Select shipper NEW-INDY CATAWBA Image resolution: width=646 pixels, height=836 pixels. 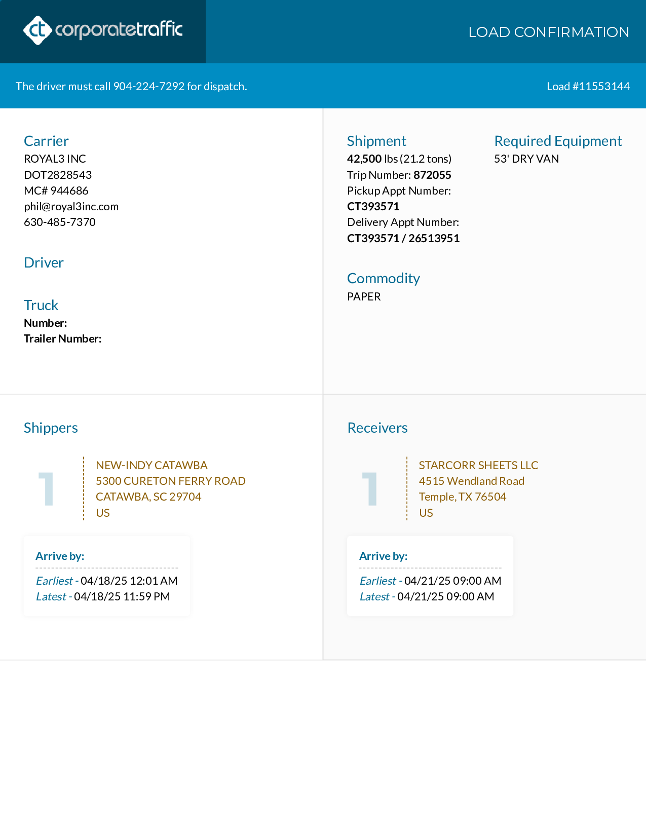point(151,465)
